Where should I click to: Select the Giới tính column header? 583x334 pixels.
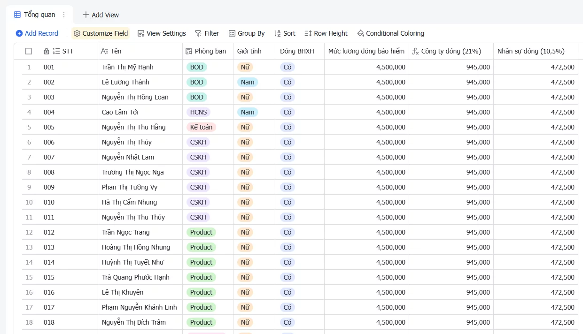point(255,51)
